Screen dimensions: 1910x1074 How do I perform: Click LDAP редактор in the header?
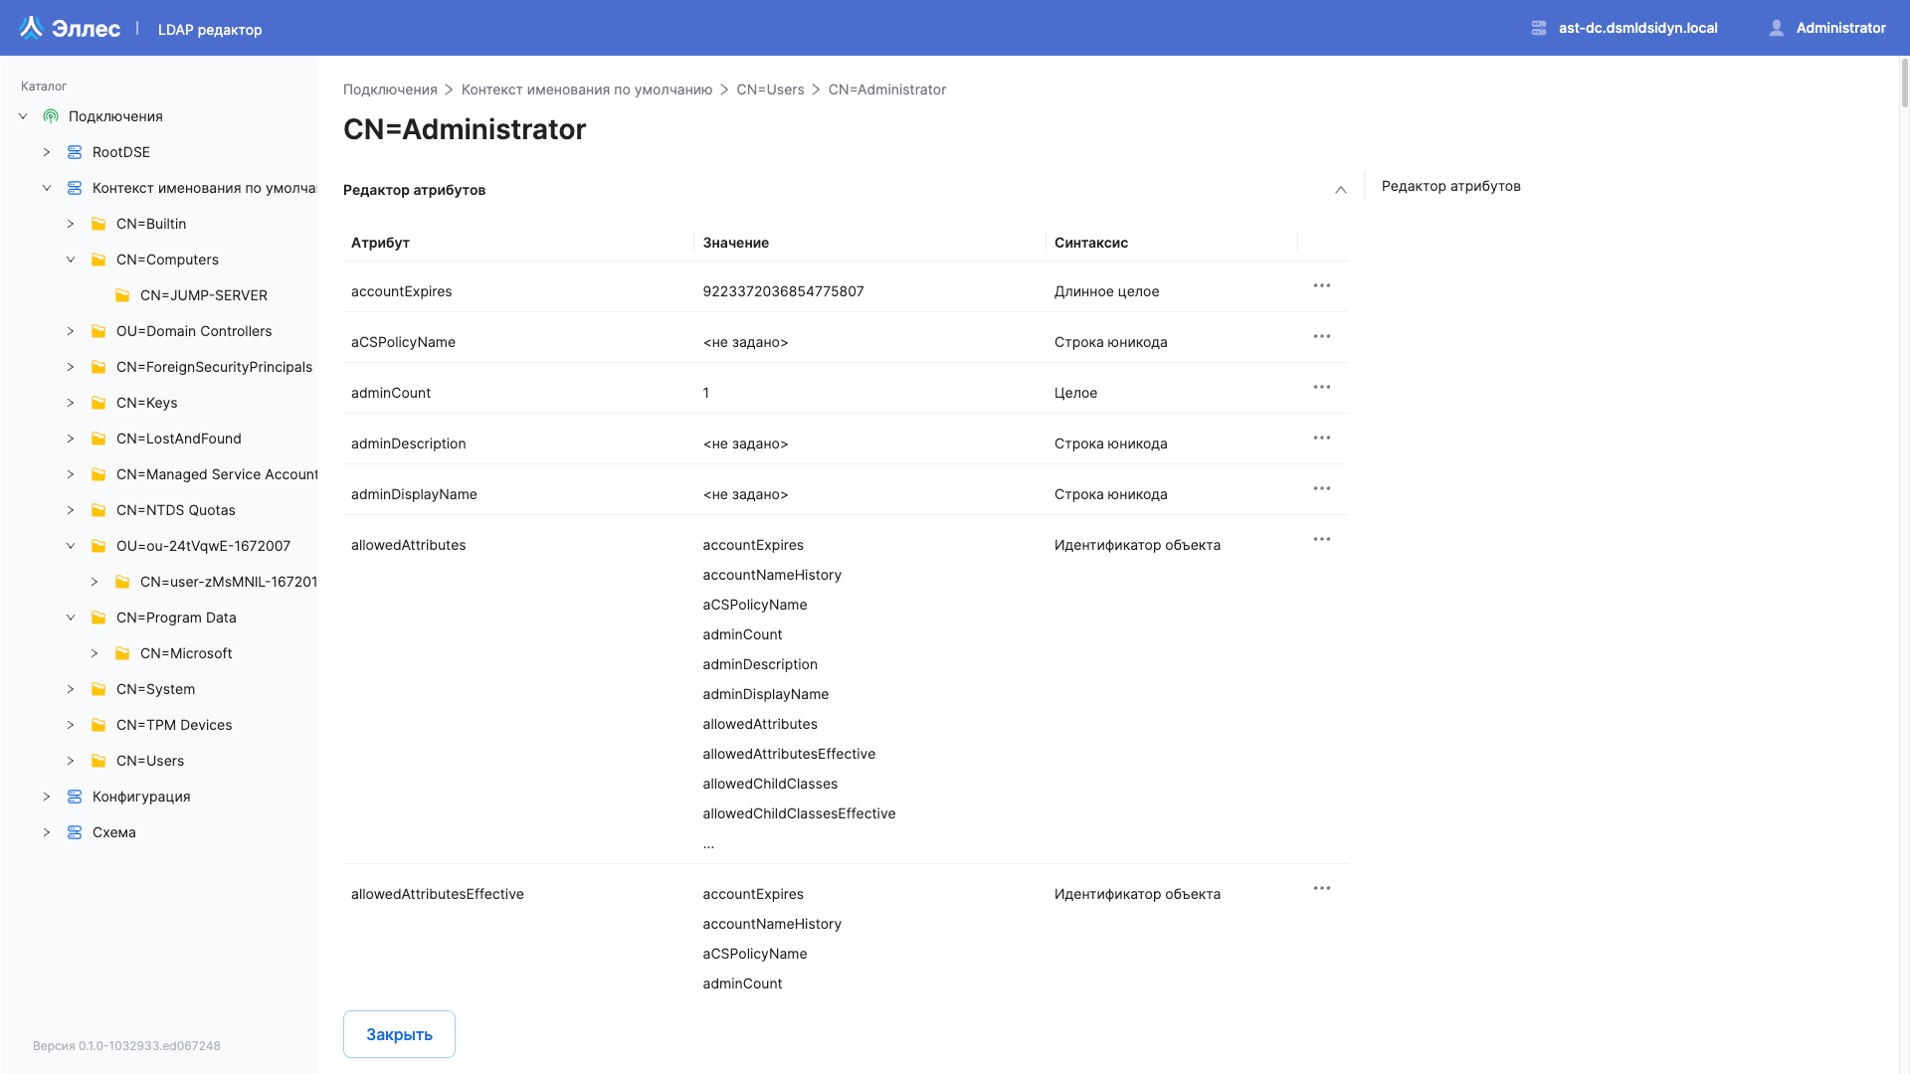[210, 29]
